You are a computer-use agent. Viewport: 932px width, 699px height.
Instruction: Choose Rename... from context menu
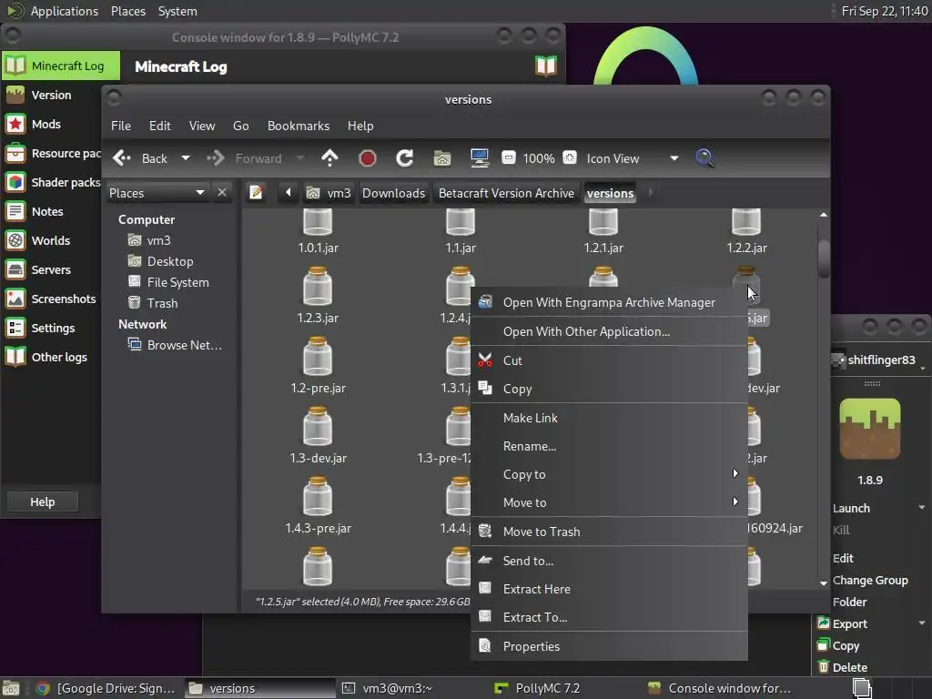click(x=609, y=446)
